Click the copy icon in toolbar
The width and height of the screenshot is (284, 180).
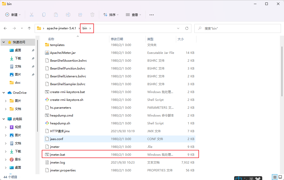tap(44, 15)
